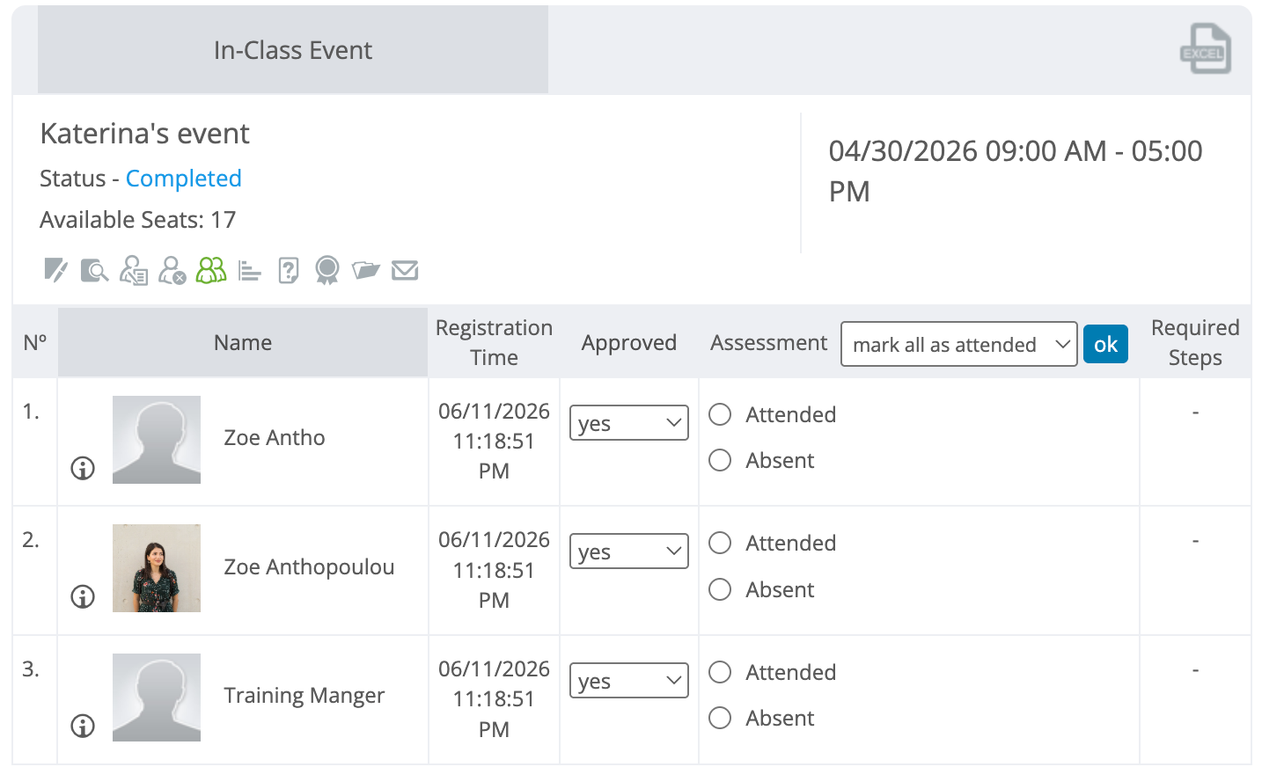Screen dimensions: 1262x767
Task: Click the register users icon
Action: (134, 270)
